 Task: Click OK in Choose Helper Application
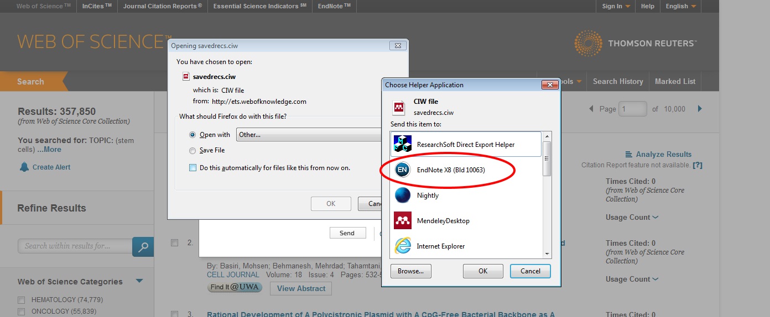(x=483, y=271)
